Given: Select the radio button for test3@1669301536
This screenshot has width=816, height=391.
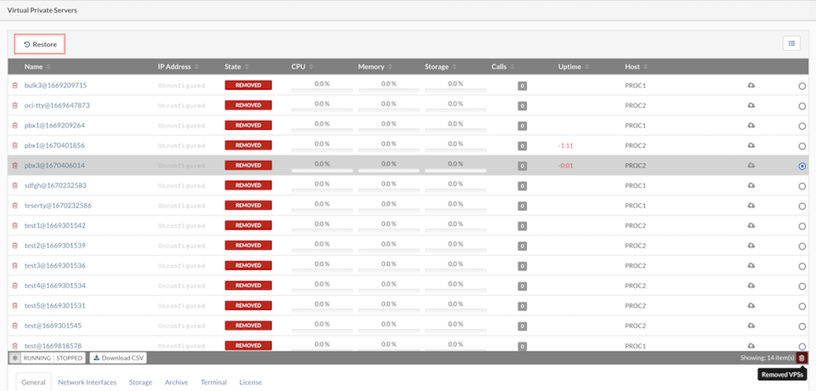Looking at the screenshot, I should 802,266.
